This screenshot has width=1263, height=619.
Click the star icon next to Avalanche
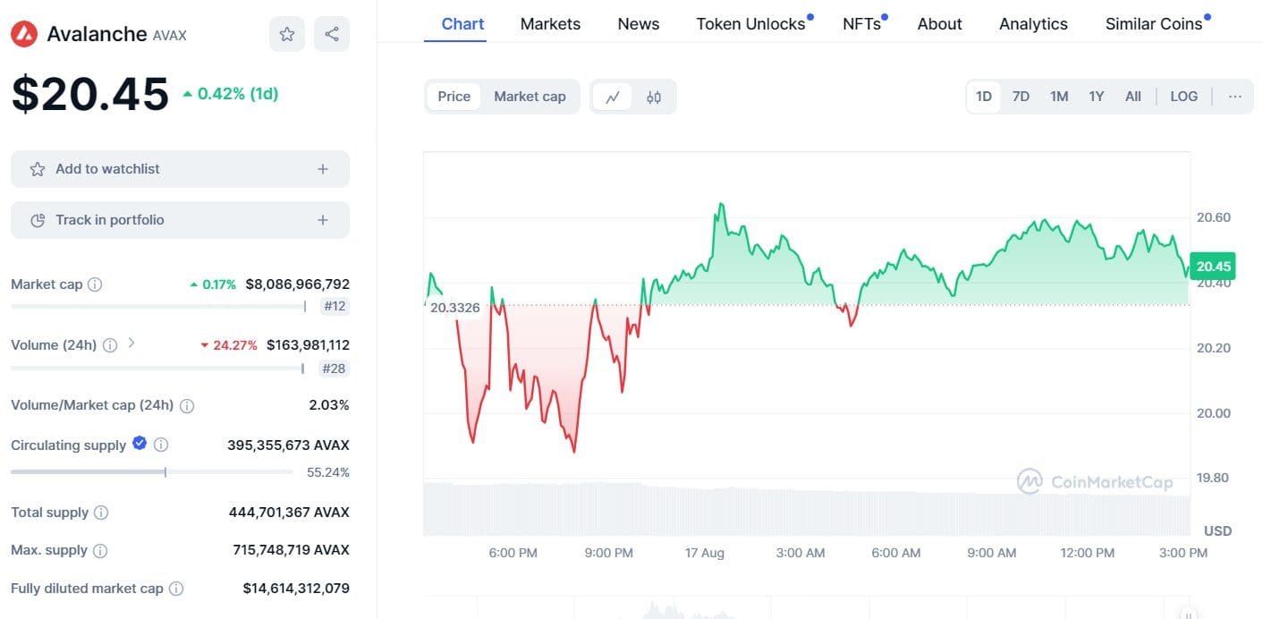pyautogui.click(x=286, y=34)
